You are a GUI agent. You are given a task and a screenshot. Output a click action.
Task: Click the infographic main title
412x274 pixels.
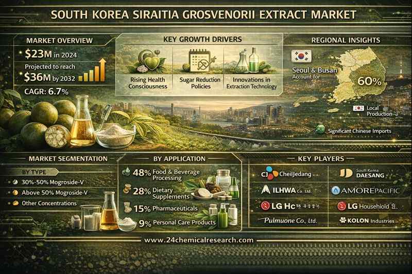(x=203, y=15)
